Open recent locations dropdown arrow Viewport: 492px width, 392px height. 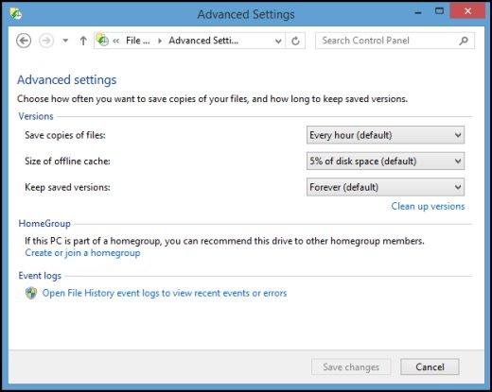[x=65, y=41]
